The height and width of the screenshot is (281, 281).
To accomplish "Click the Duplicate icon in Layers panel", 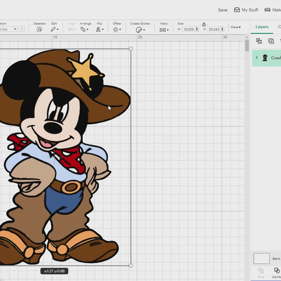I will pos(271,41).
